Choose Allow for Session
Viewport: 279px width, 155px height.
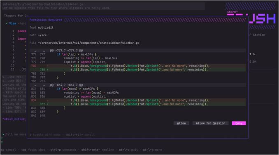[x=211, y=123]
